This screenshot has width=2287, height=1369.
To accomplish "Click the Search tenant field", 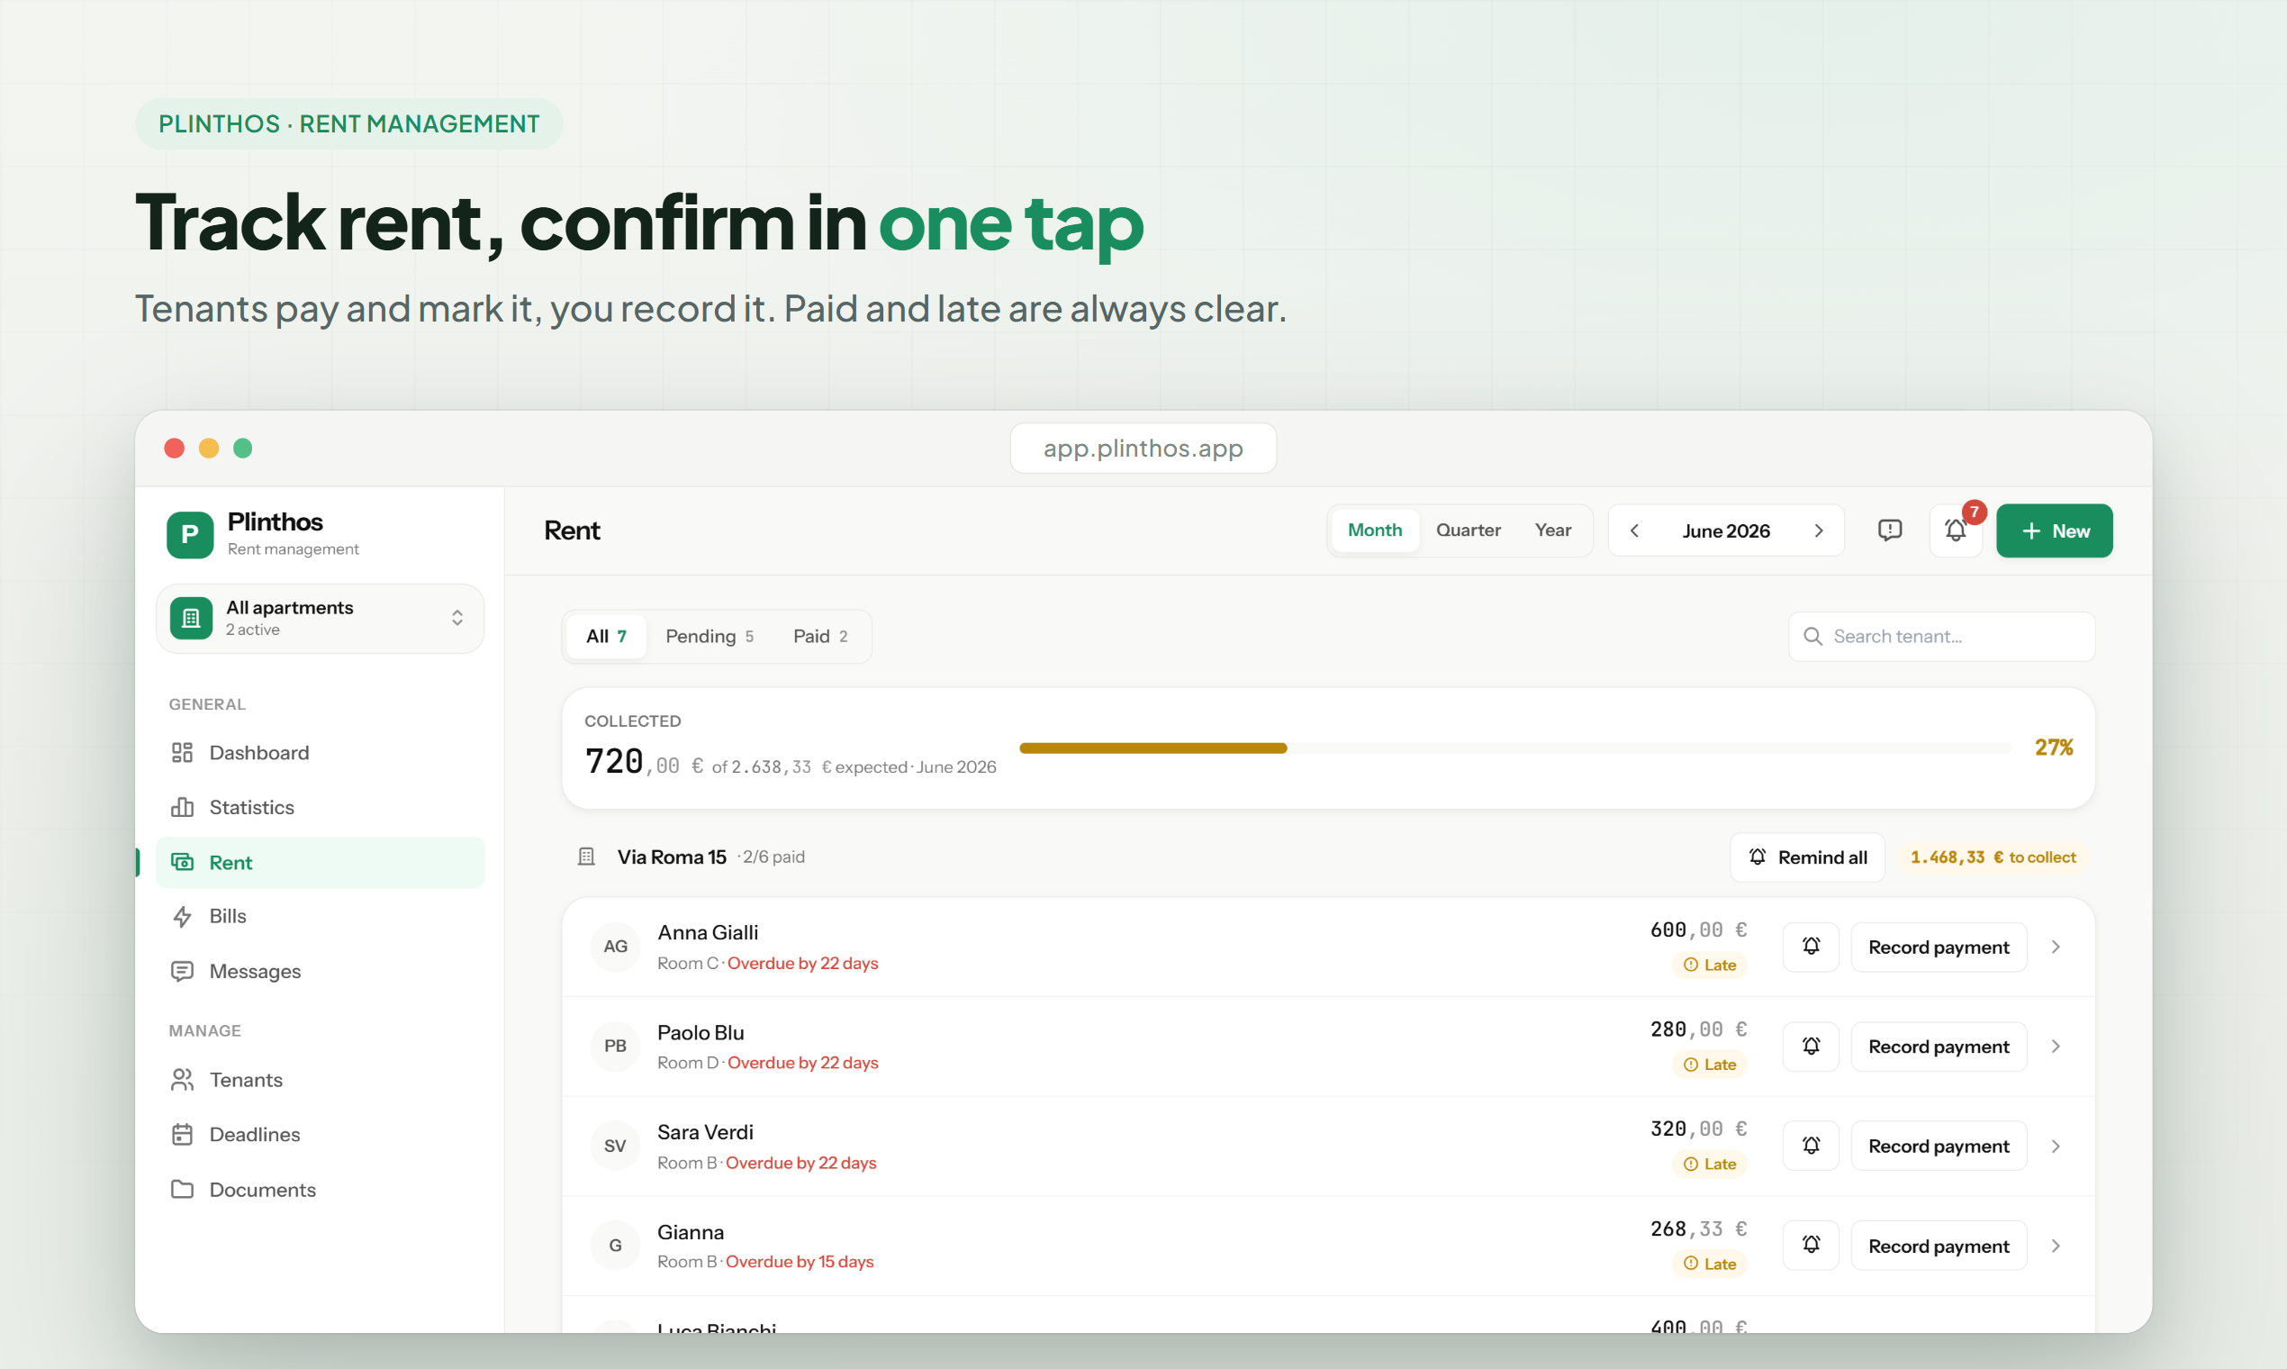I will [x=1941, y=637].
